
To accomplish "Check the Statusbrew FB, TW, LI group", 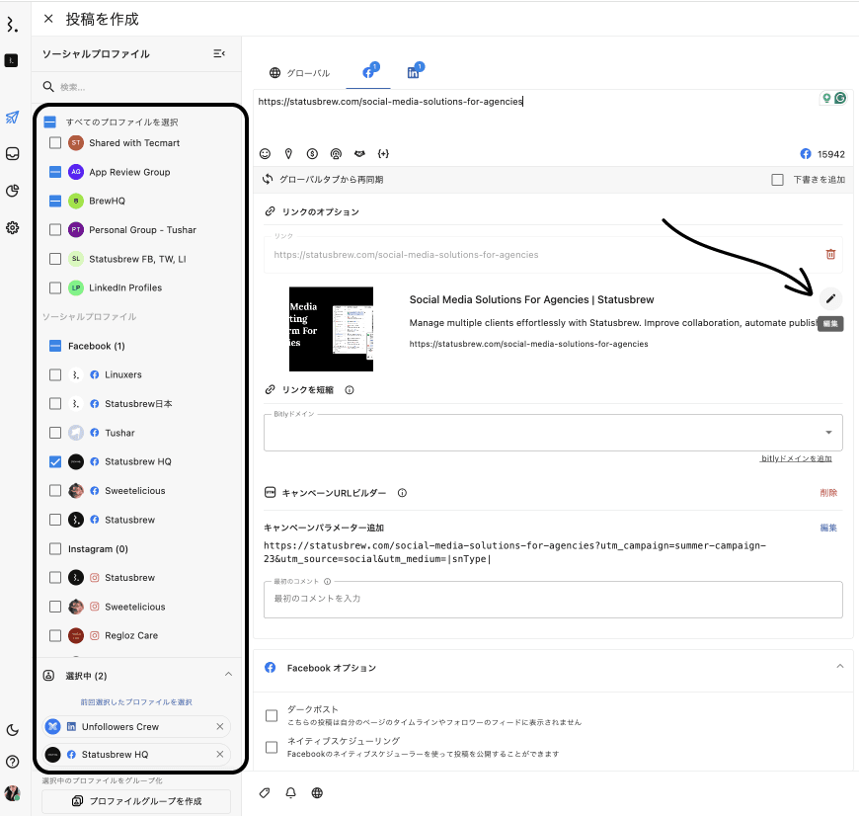I will click(55, 259).
